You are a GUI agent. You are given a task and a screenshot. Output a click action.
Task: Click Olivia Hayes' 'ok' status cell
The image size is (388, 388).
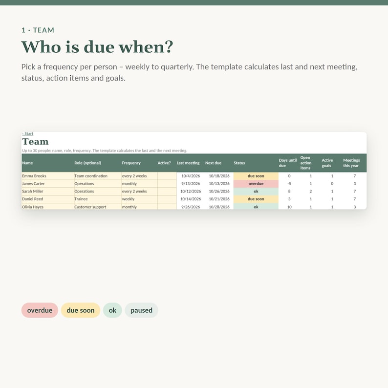click(x=256, y=207)
